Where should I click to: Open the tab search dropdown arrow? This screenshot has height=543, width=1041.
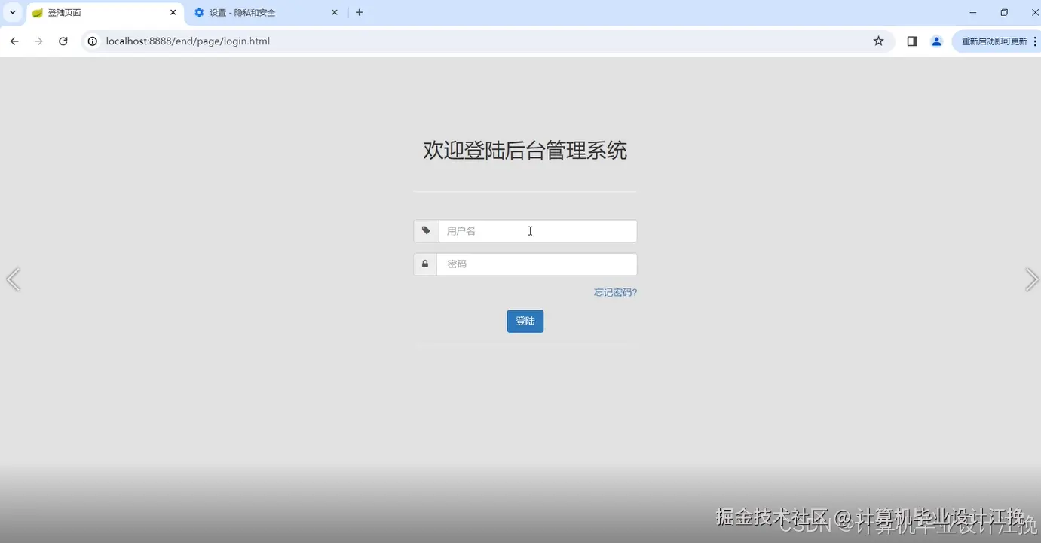[x=11, y=12]
